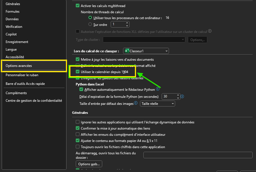The width and height of the screenshot is (256, 172).
Task: Increase the Sur ordre thread count spinner
Action: tap(127, 23)
